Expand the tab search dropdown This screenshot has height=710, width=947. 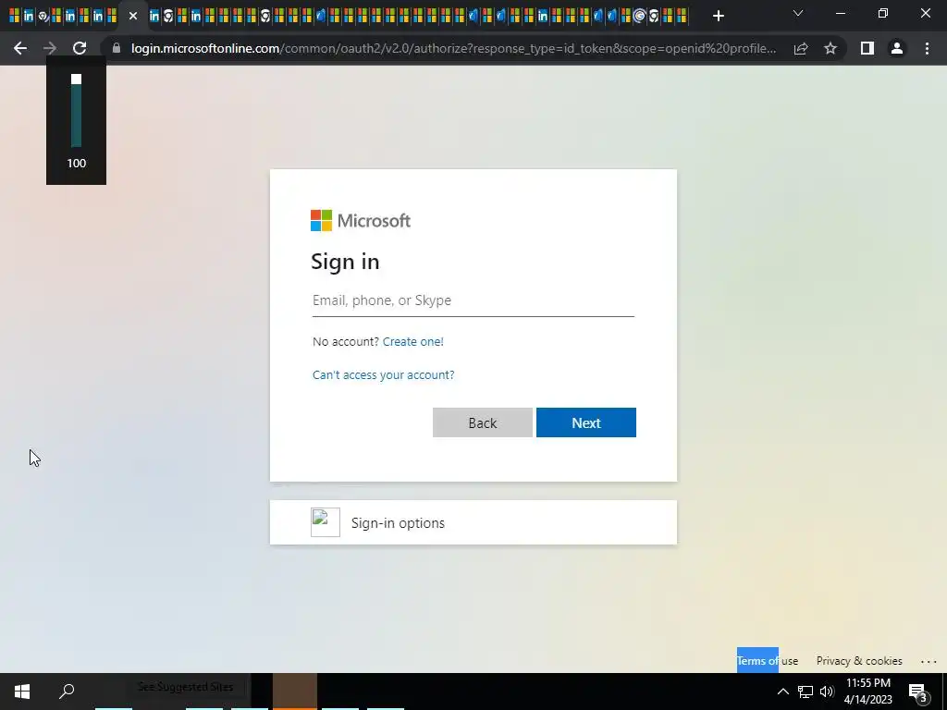coord(798,13)
